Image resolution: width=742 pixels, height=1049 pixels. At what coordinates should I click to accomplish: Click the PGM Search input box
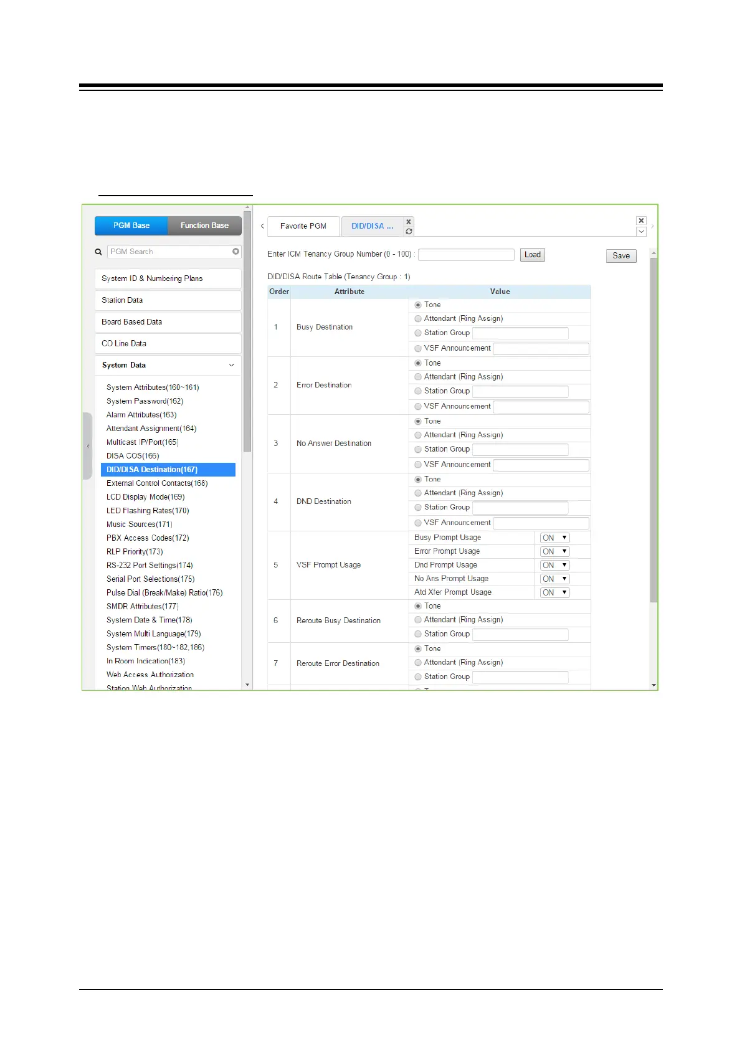tap(169, 252)
